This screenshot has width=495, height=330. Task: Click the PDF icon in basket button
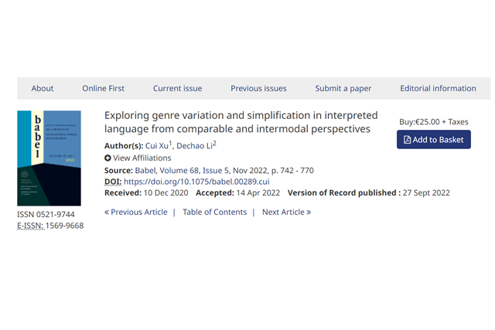pyautogui.click(x=408, y=140)
